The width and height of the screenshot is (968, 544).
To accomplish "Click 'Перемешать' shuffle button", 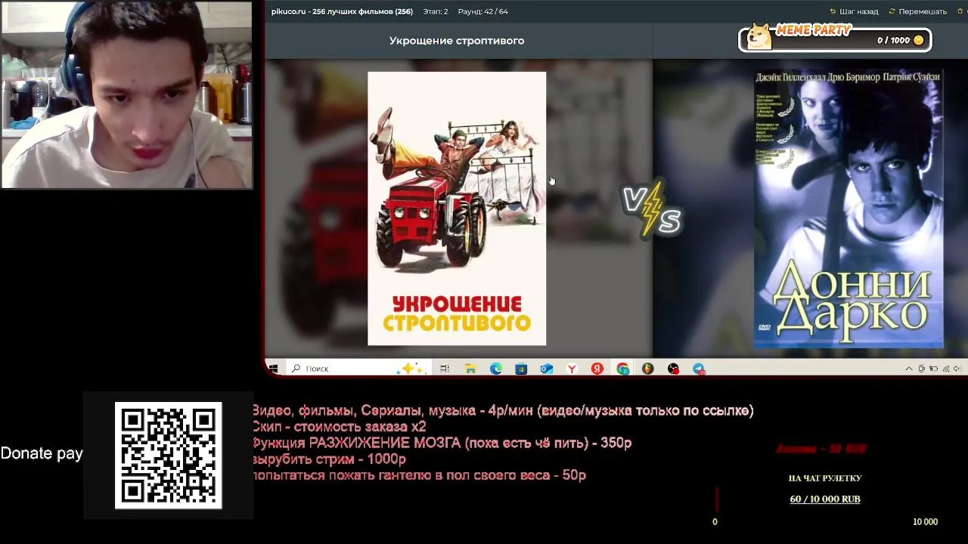I will (917, 11).
